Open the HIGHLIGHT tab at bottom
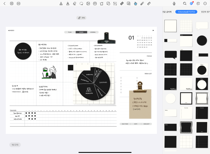This screenshot has height=154, width=210. point(146,124)
